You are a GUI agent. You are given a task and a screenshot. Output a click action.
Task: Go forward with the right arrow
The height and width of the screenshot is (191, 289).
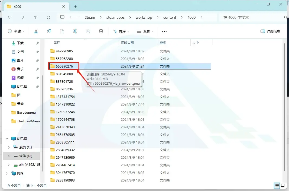pyautogui.click(x=22, y=17)
